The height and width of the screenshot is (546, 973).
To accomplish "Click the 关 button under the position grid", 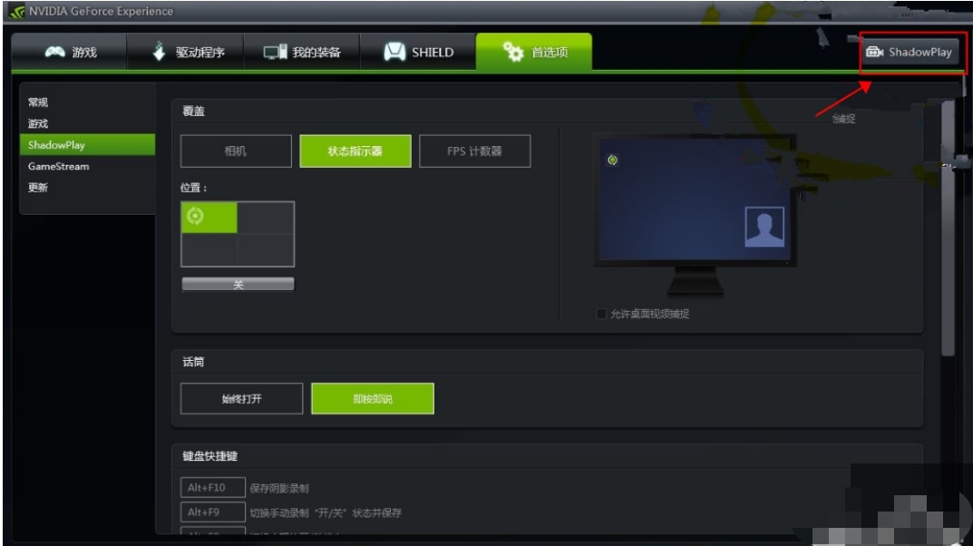I will [x=238, y=284].
